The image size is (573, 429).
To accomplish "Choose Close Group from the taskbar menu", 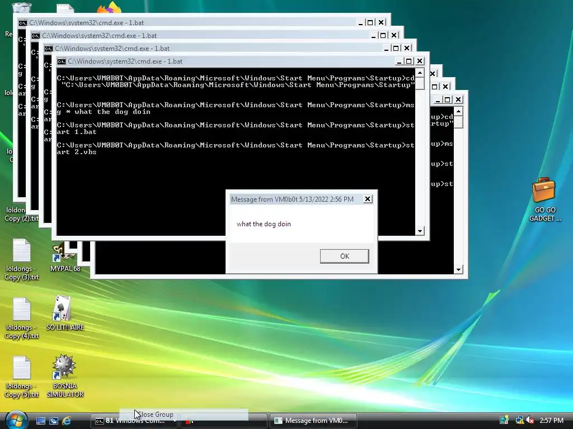I will coord(184,414).
